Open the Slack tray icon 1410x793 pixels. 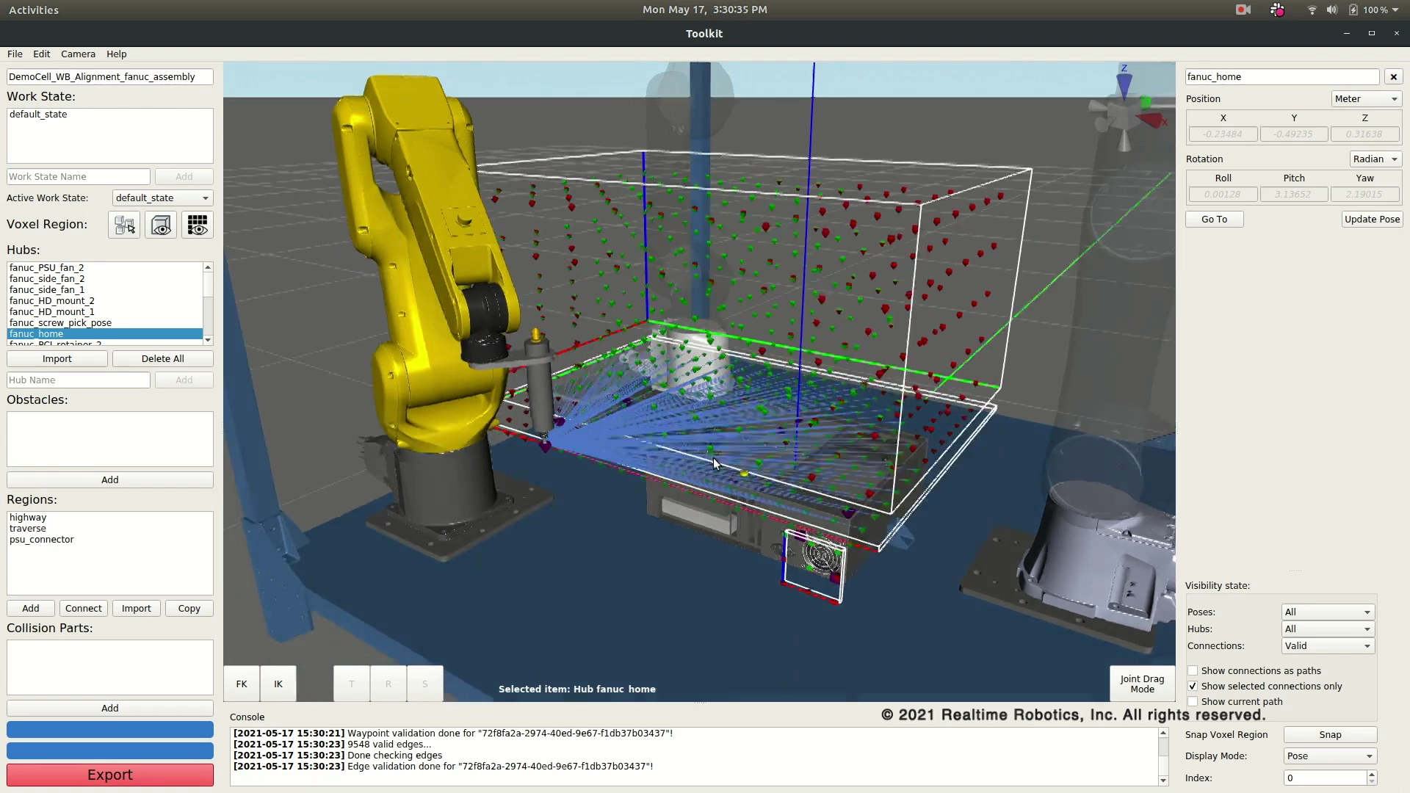click(x=1278, y=10)
